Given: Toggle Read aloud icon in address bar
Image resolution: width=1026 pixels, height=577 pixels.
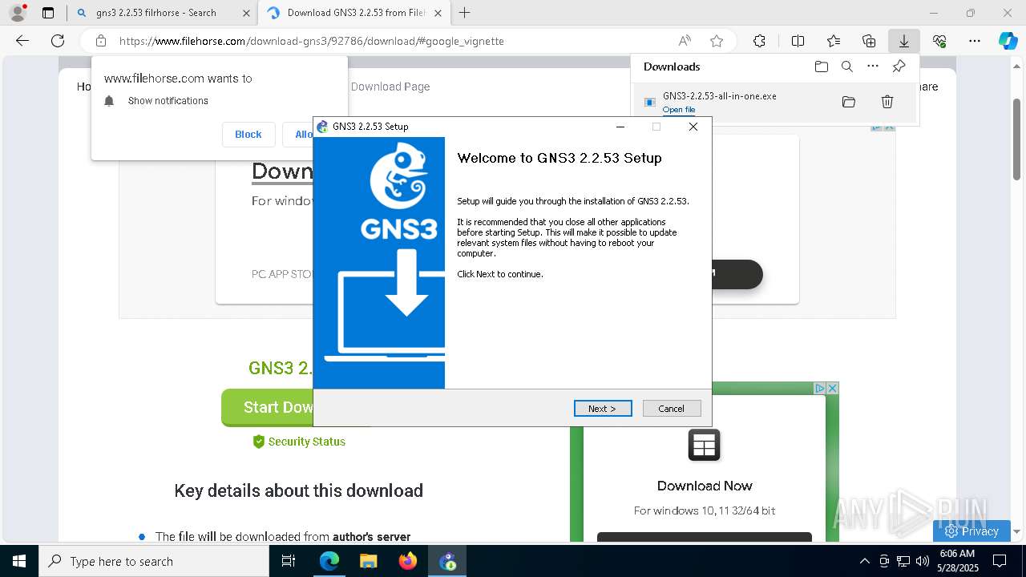Looking at the screenshot, I should click(x=685, y=41).
